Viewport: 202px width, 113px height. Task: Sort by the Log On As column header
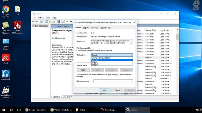(164, 30)
